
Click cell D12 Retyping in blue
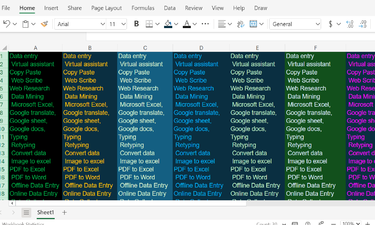click(201, 145)
